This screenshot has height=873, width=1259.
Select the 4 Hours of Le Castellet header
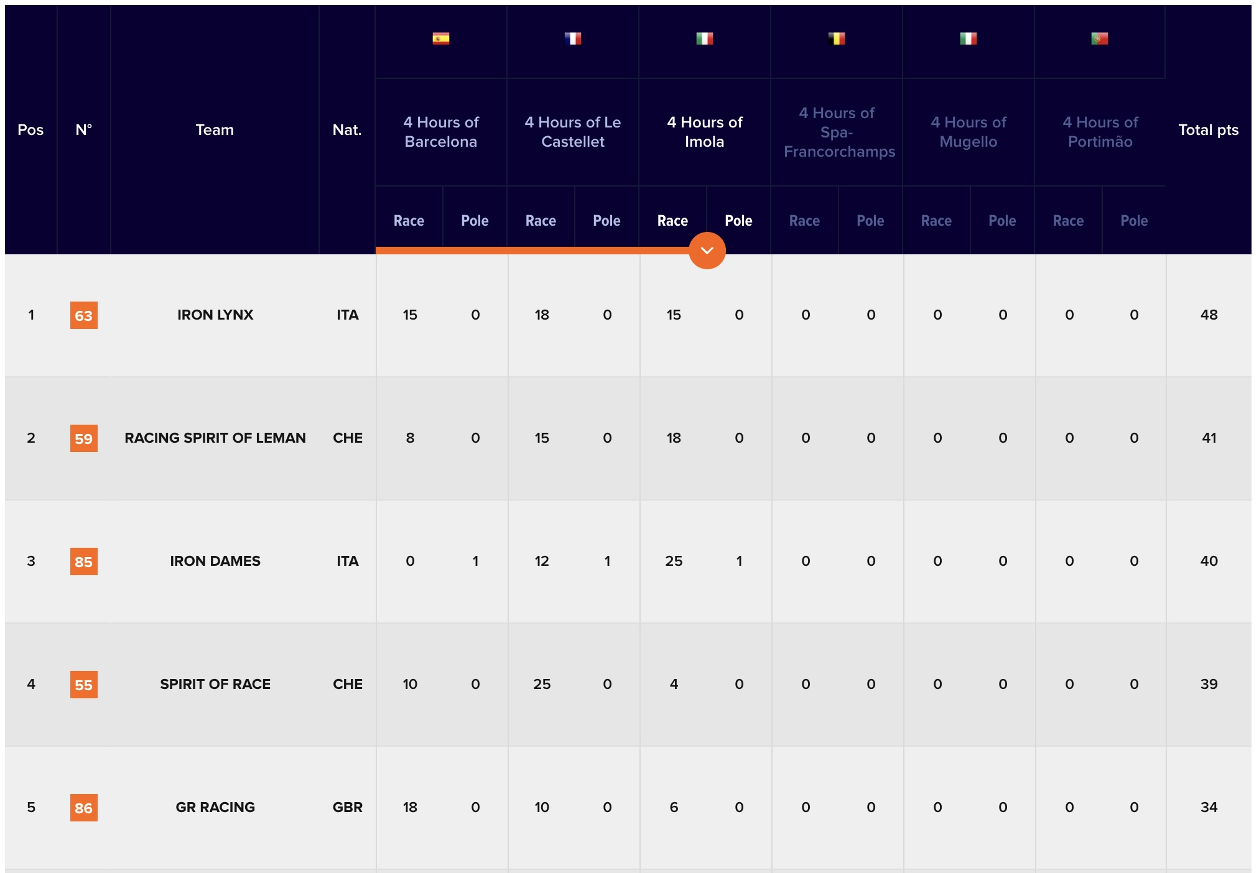[573, 132]
